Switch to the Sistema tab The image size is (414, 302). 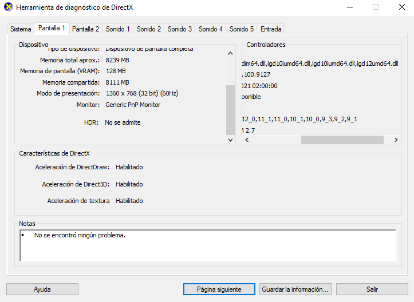click(21, 29)
